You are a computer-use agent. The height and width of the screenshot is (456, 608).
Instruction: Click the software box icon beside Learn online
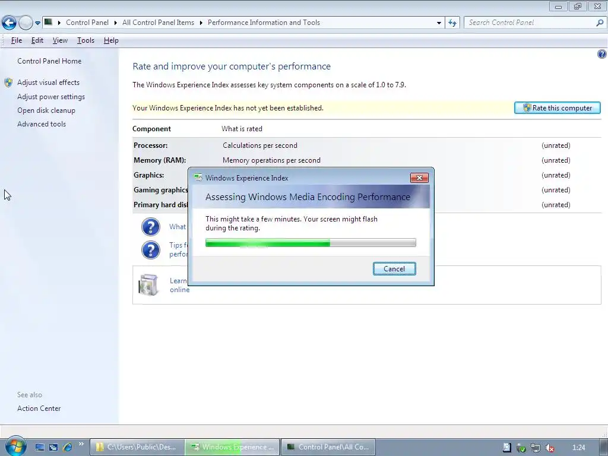[148, 285]
